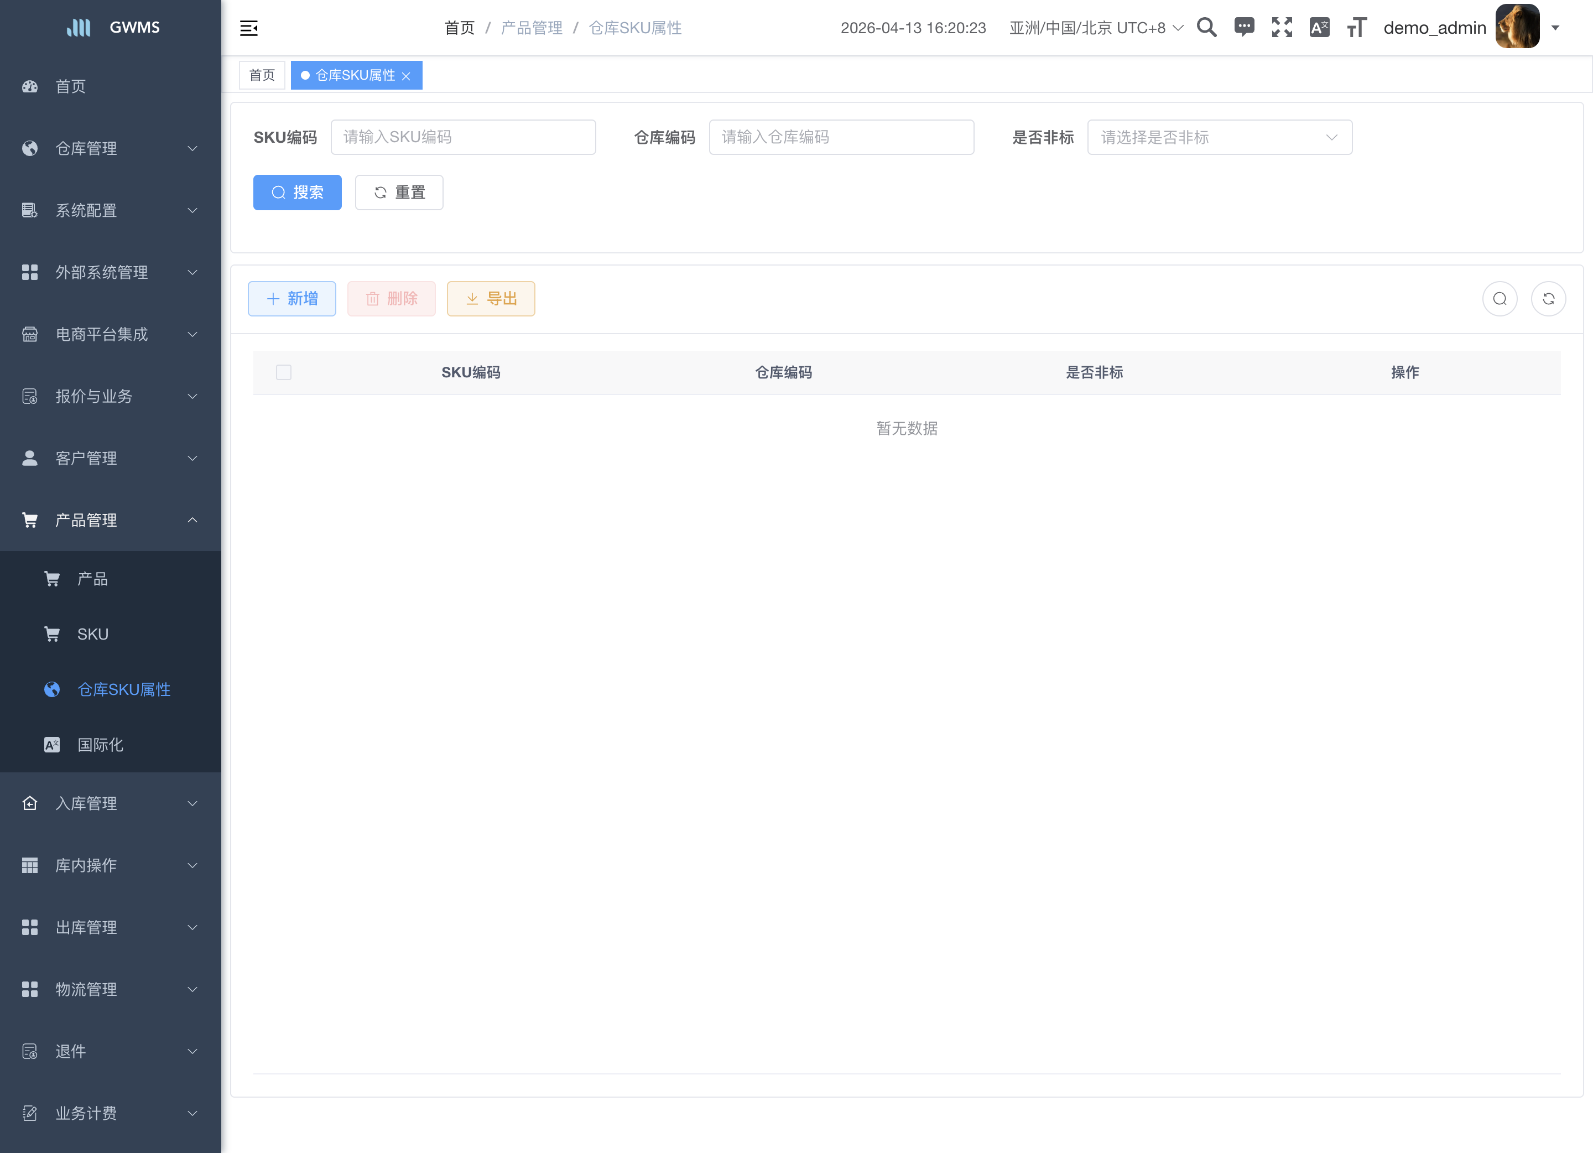1593x1153 pixels.
Task: Click the demo_admin username
Action: [x=1434, y=28]
